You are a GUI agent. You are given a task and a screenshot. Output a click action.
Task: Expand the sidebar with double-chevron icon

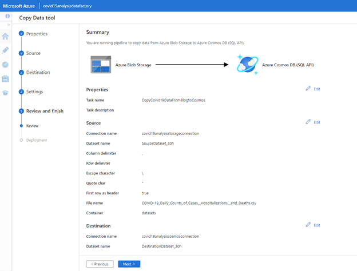(9, 25)
